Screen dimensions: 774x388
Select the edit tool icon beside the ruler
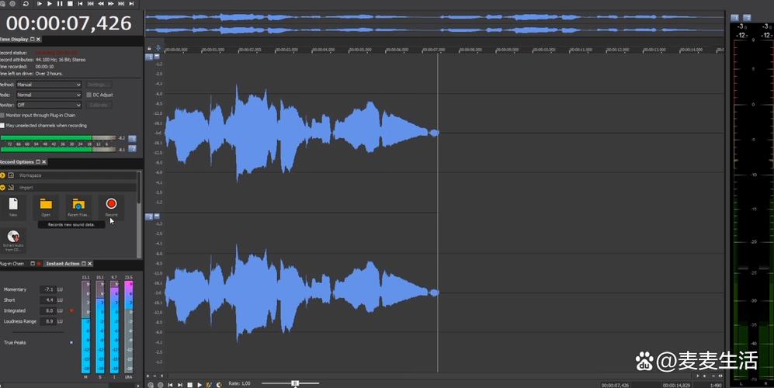(158, 48)
